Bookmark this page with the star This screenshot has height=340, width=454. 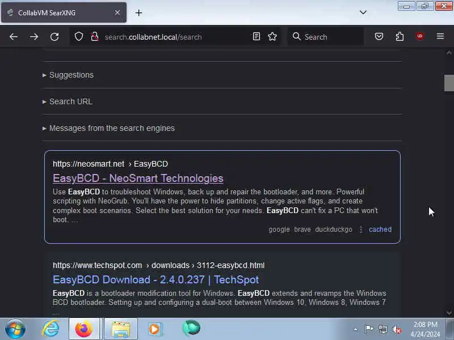click(x=272, y=36)
